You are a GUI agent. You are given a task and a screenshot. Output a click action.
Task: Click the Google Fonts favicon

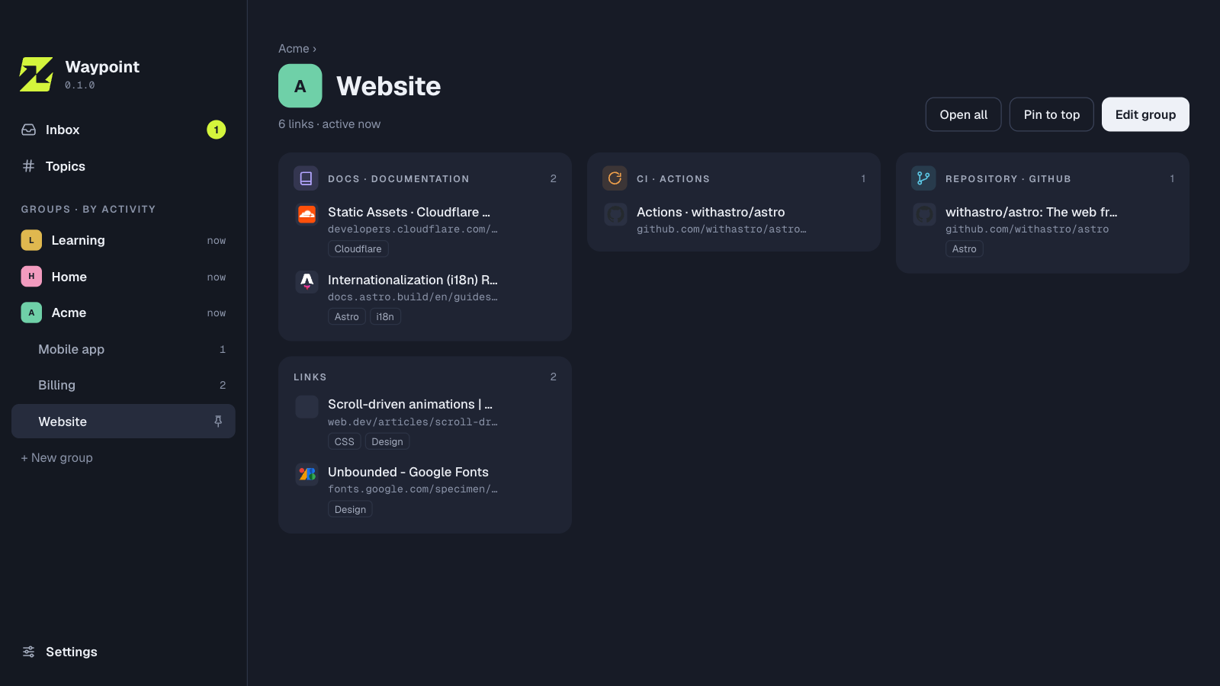click(x=307, y=474)
